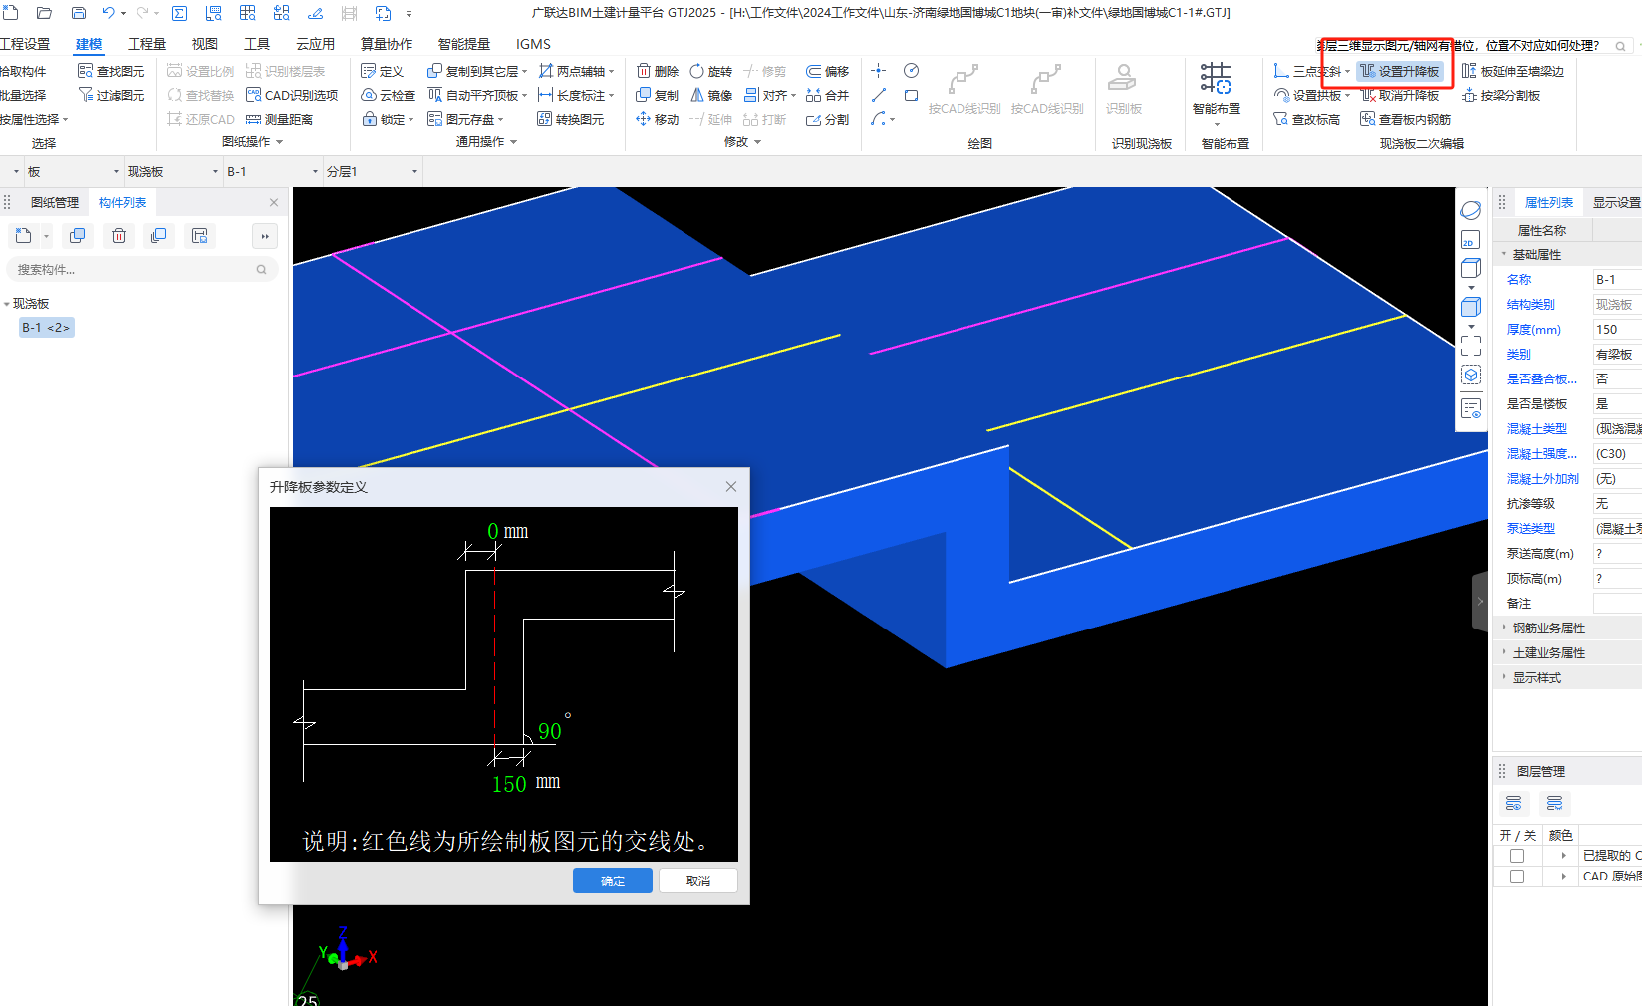Open the 智能布置 dropdown arrow
This screenshot has height=1006, width=1642.
(x=1217, y=124)
